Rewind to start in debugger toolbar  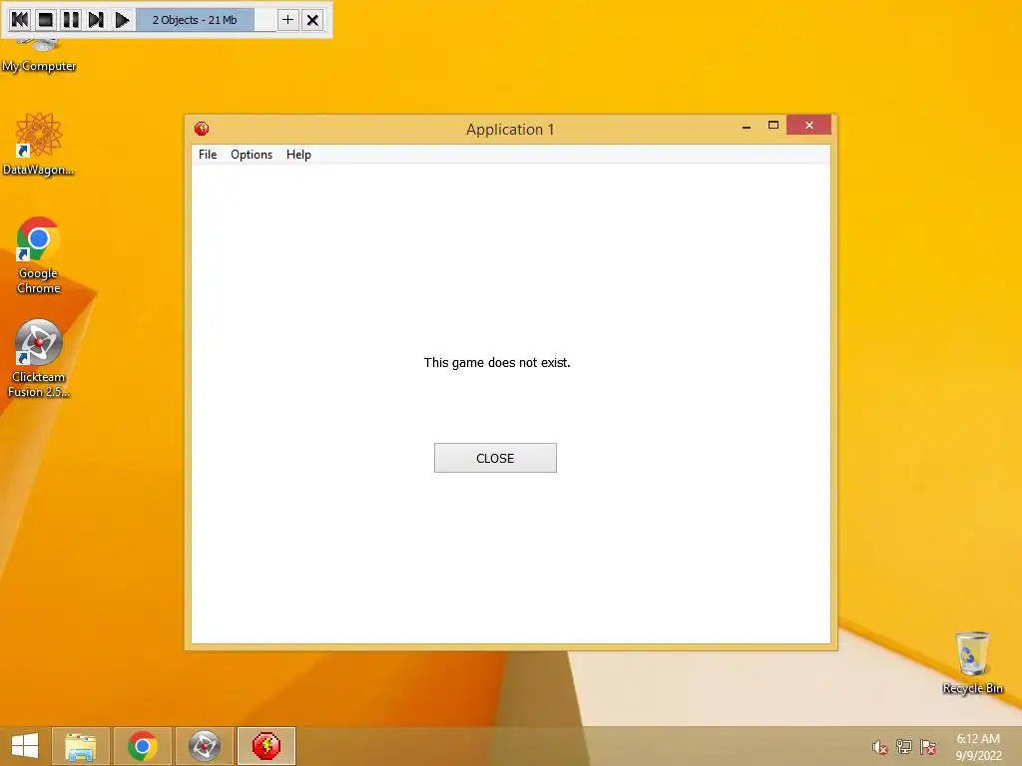20,20
